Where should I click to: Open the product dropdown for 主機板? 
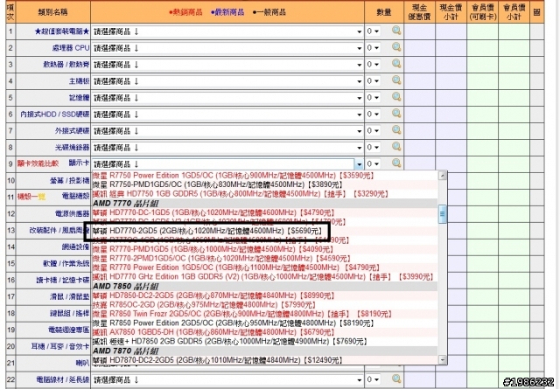click(227, 81)
